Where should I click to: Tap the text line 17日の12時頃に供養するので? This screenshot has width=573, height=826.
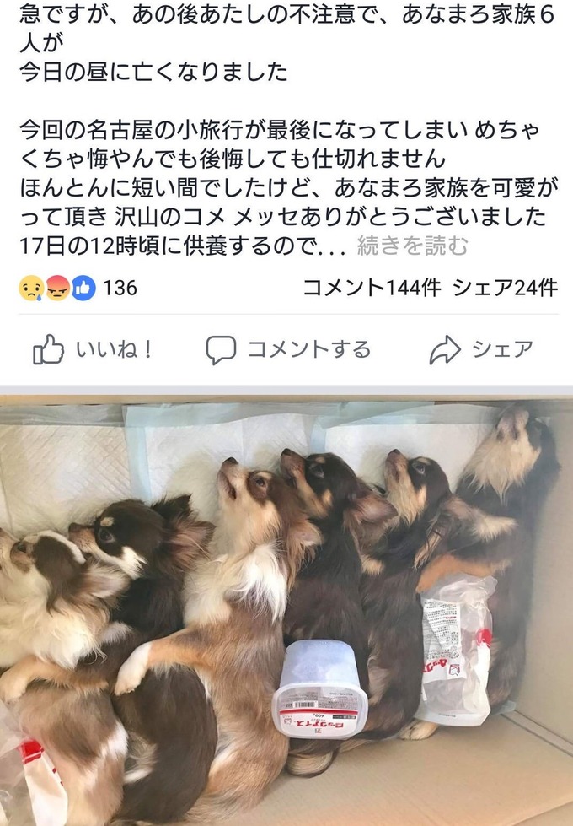(x=182, y=246)
